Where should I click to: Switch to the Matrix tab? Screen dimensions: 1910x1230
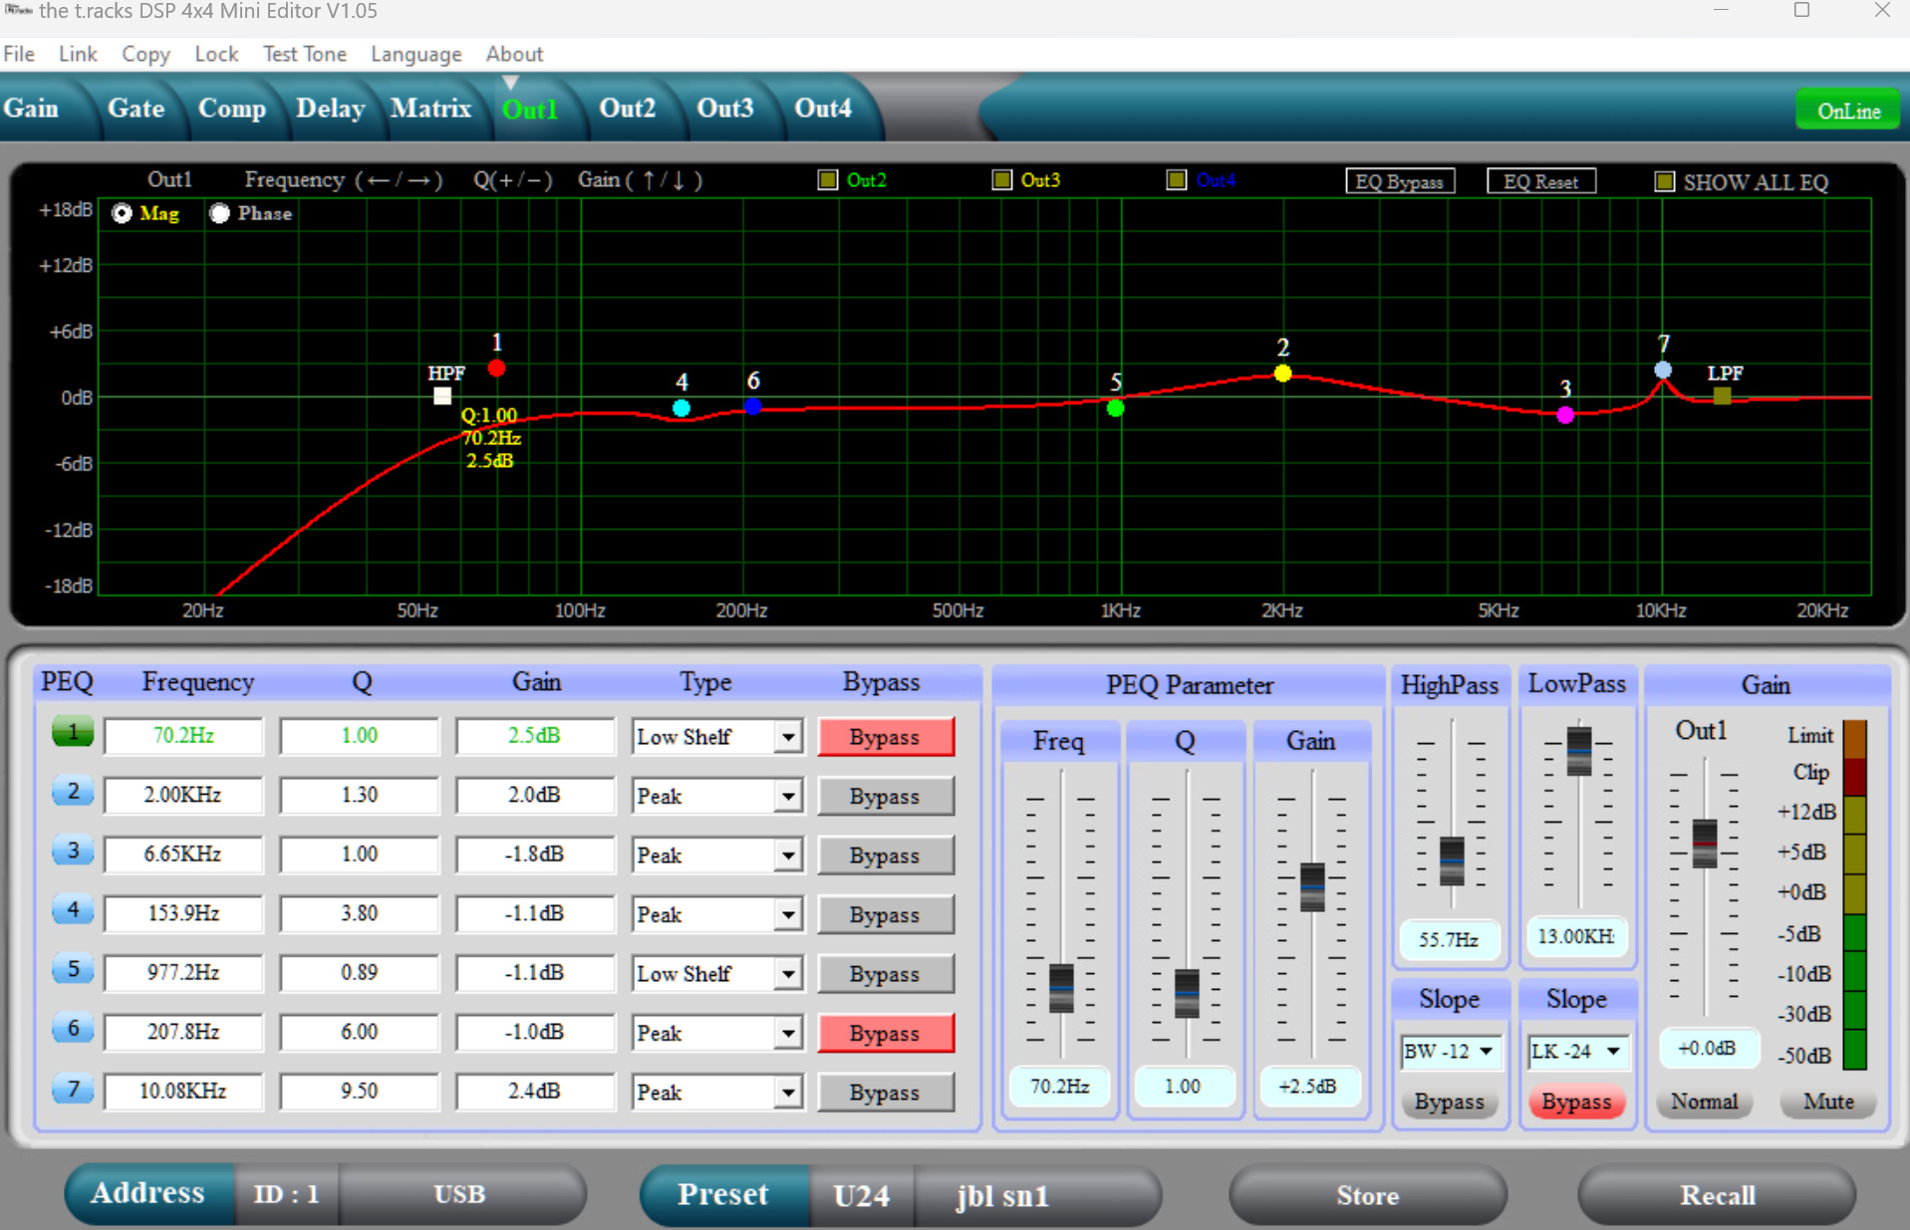click(430, 108)
